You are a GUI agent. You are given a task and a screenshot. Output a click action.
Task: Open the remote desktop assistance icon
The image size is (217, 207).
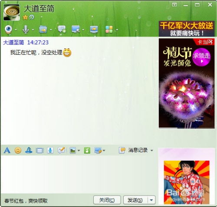click(76, 29)
